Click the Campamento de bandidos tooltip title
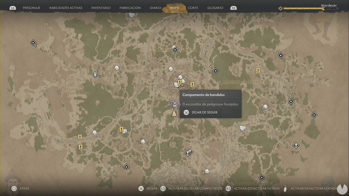349x196 pixels. [x=204, y=95]
